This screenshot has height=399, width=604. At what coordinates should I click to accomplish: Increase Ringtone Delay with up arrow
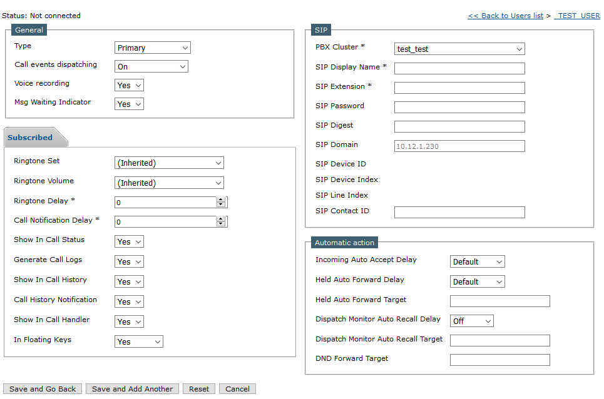pyautogui.click(x=221, y=199)
